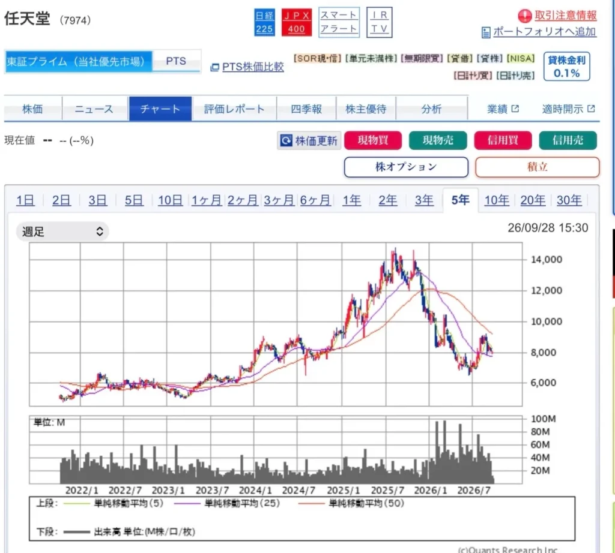Click the 2025/7 peak on price chart

[x=395, y=251]
